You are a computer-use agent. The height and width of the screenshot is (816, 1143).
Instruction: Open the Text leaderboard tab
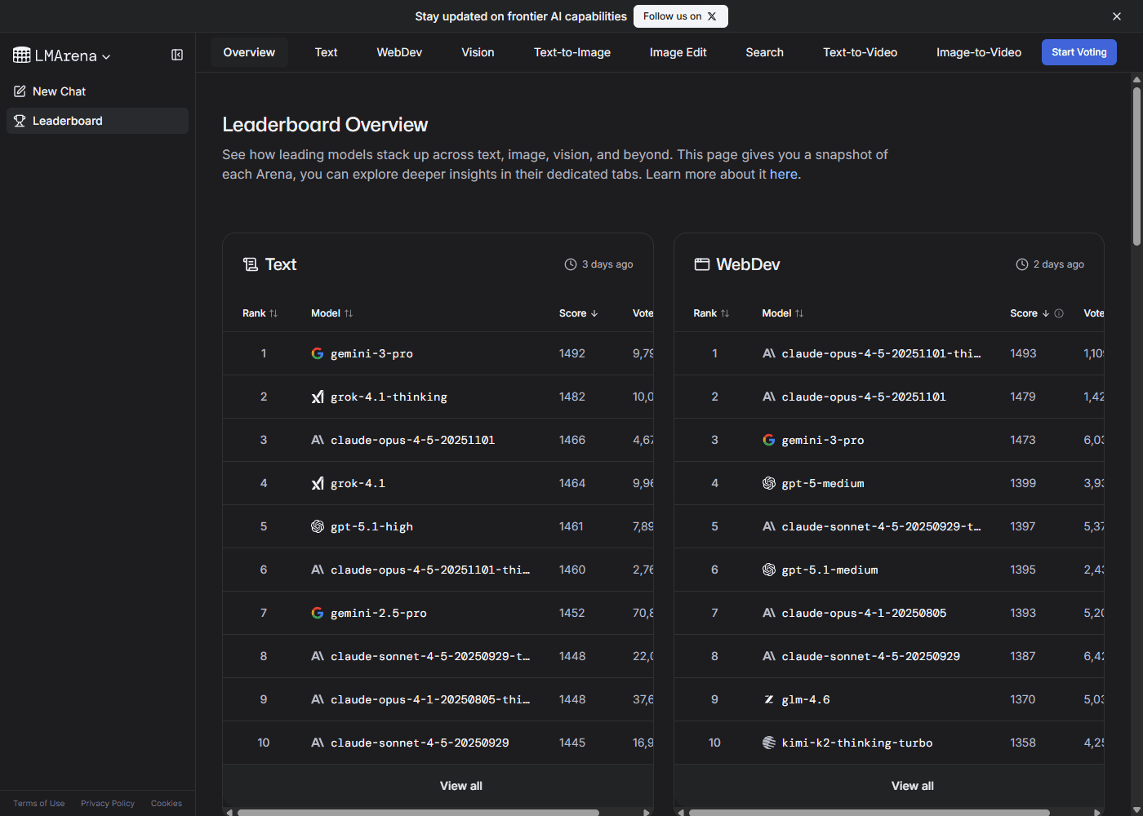coord(326,52)
